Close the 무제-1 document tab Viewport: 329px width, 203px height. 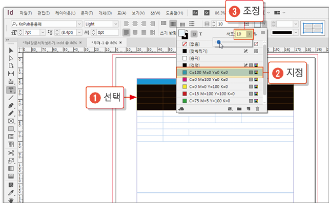pyautogui.click(x=120, y=42)
